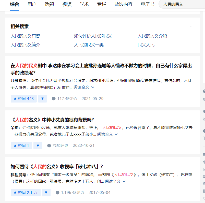Toggle upvote on the 赞同 1 button
The height and width of the screenshot is (203, 205).
(x=21, y=145)
